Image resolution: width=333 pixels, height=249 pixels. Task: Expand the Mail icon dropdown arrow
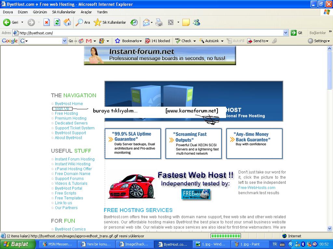152,22
